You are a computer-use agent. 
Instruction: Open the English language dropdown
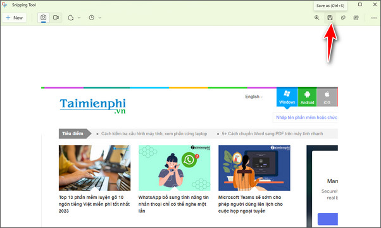(x=254, y=97)
